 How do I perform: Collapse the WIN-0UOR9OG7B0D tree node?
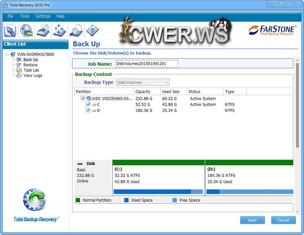point(6,54)
